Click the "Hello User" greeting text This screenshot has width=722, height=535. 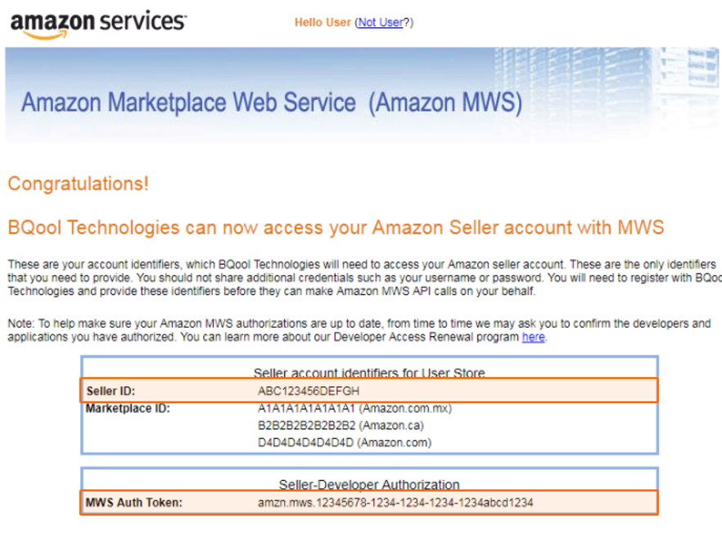(323, 22)
